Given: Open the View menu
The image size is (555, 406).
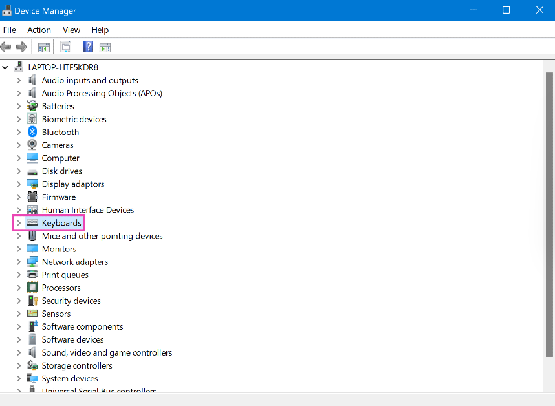Looking at the screenshot, I should [71, 30].
